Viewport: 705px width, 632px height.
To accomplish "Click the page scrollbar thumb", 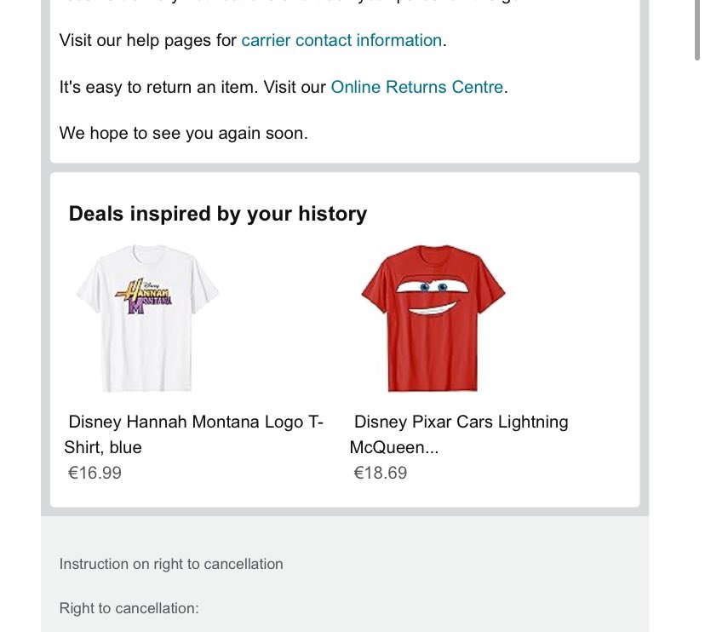I will (x=696, y=30).
